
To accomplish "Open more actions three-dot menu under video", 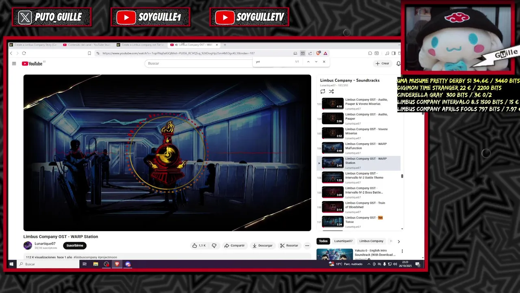I will pos(307,245).
